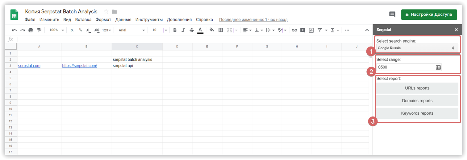Viewport: 467px width, 160px height.
Task: Activate the paint format tool
Action: (x=39, y=30)
